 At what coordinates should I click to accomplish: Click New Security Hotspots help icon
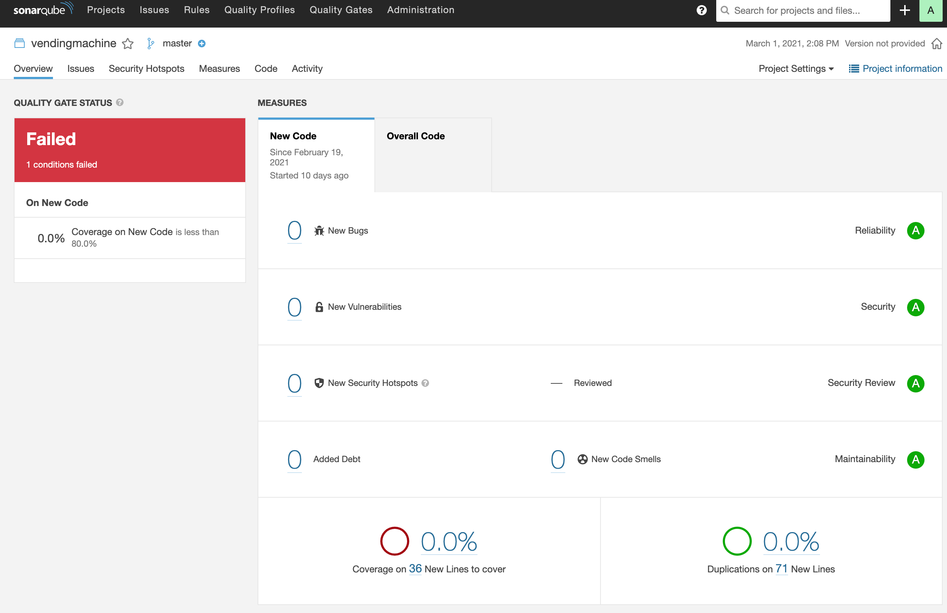(425, 383)
